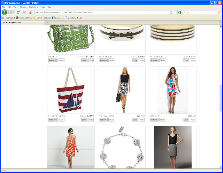223x173 pixels.
Task: Click the scrollbar down arrow
Action: (x=221, y=167)
